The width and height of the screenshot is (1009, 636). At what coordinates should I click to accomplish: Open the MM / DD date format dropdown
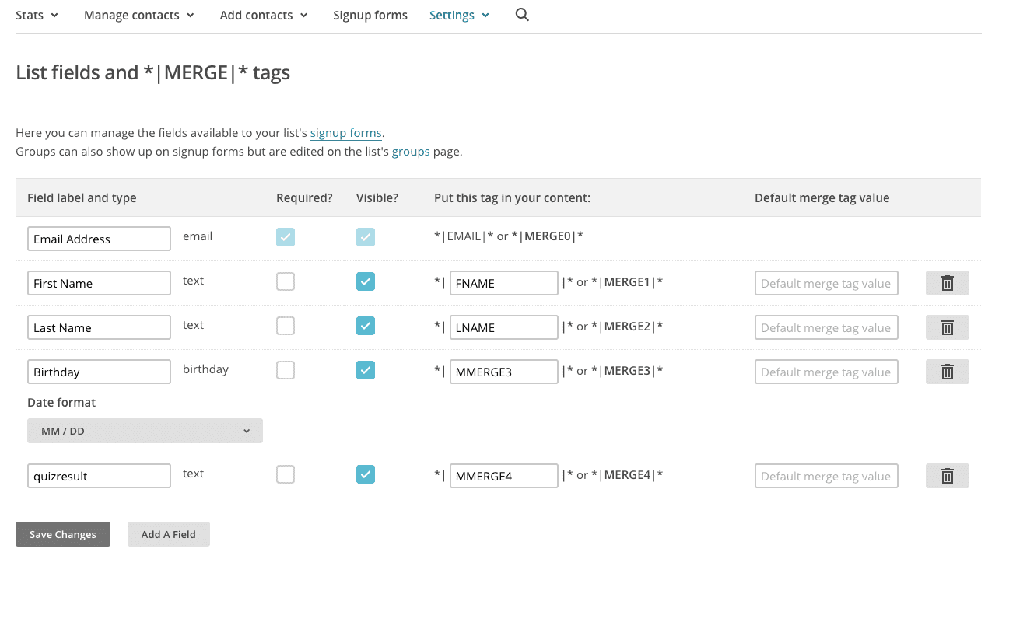145,431
